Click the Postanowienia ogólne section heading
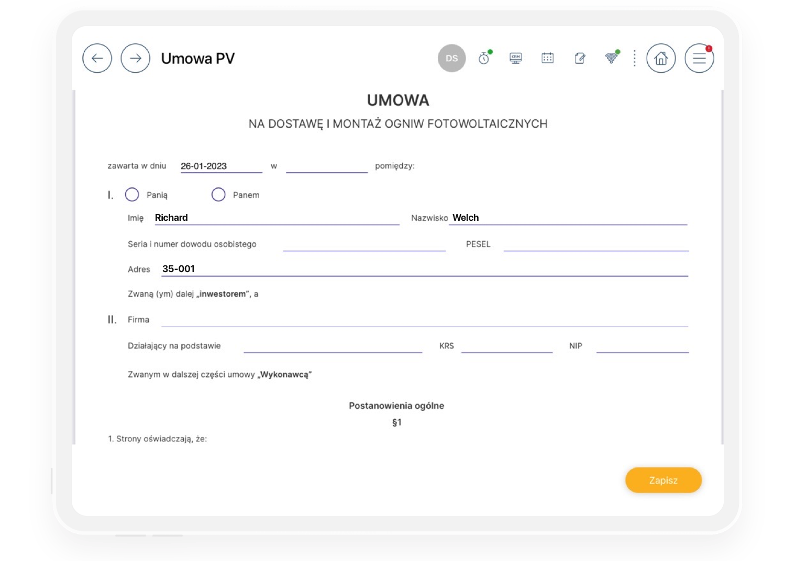Image resolution: width=796 pixels, height=561 pixels. (396, 406)
